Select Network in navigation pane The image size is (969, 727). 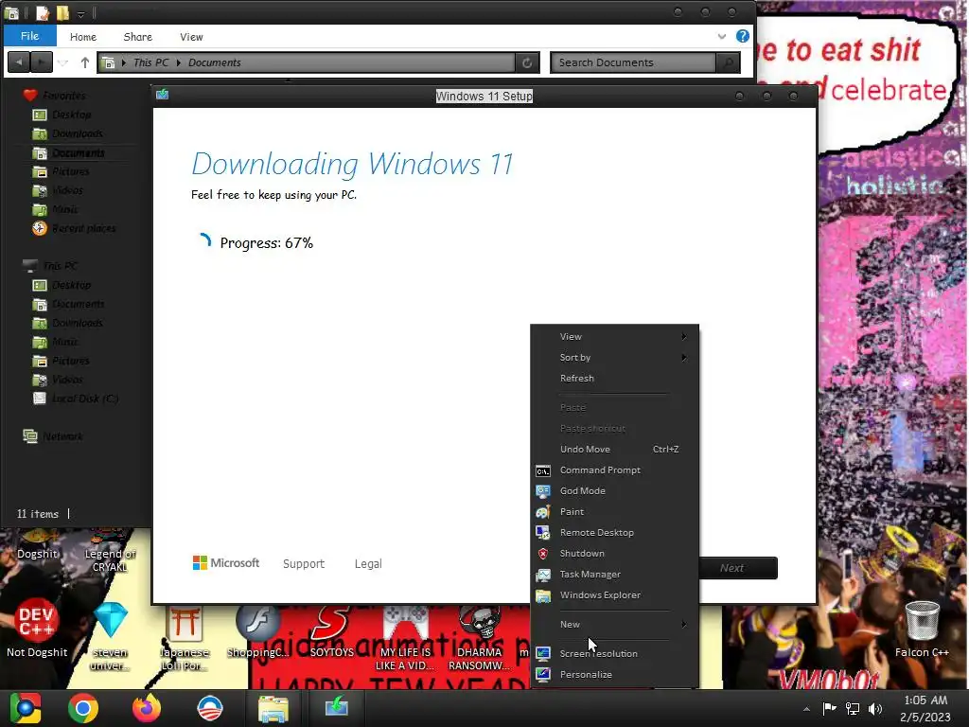pos(62,436)
